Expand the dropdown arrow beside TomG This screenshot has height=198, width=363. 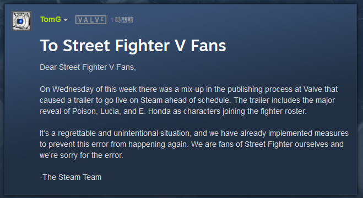point(66,20)
